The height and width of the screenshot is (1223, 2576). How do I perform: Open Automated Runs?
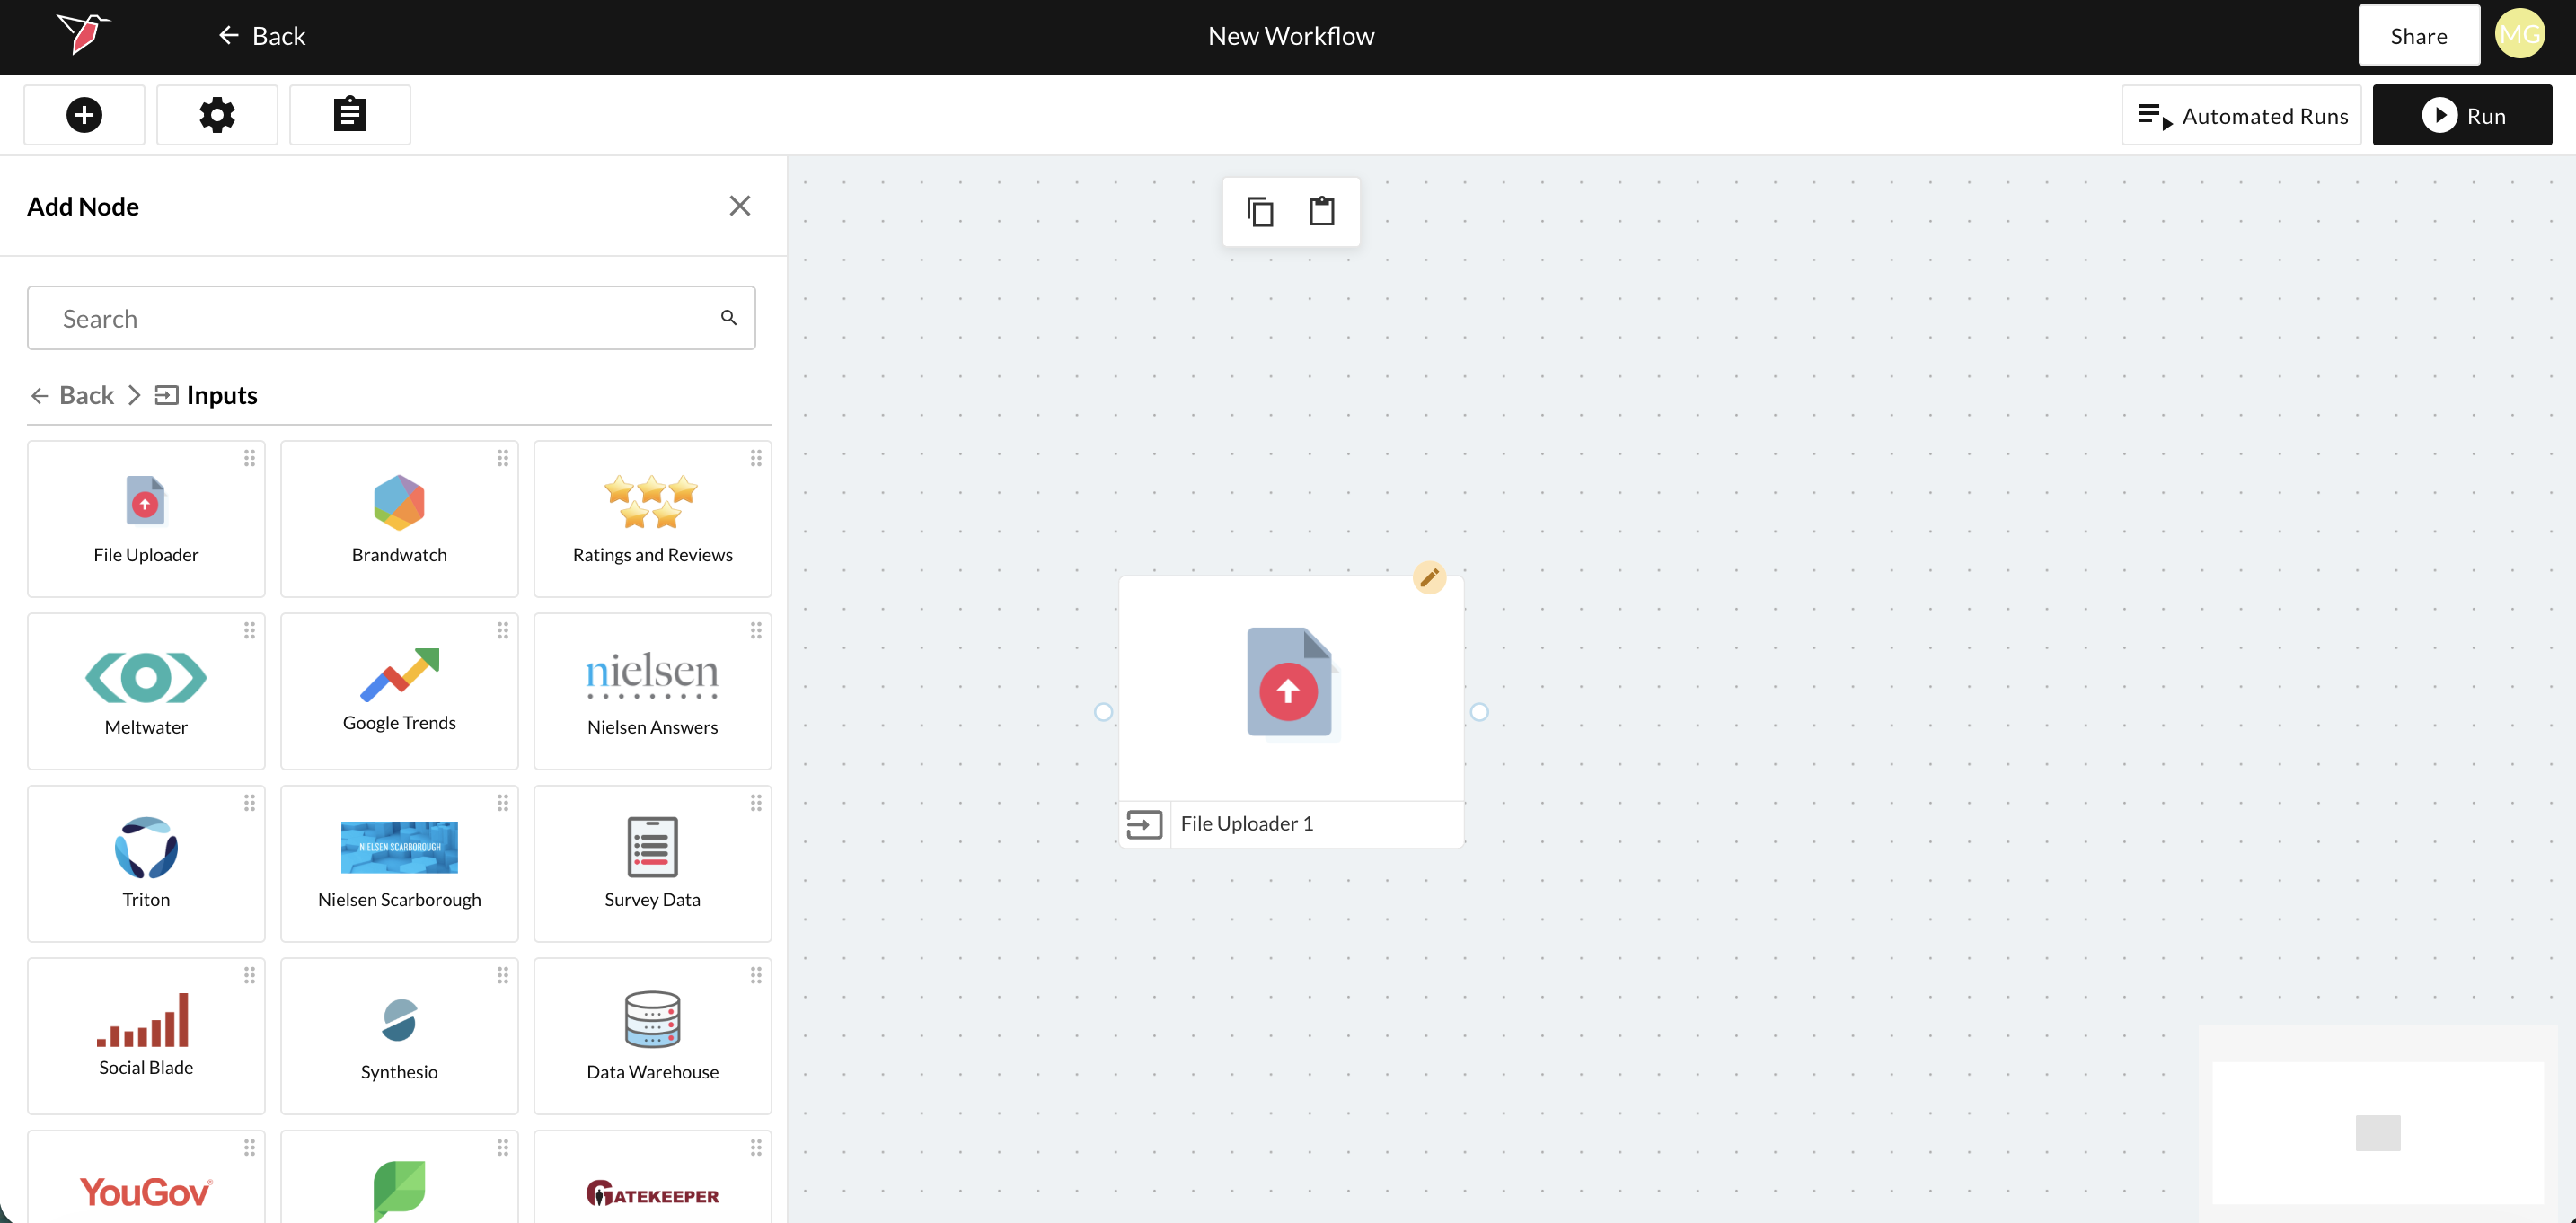coord(2241,116)
